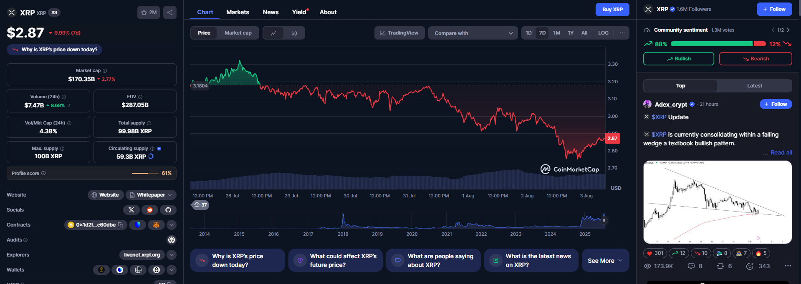Click the share icon next to watchlist
Screen dimensions: 801x284
click(x=170, y=12)
